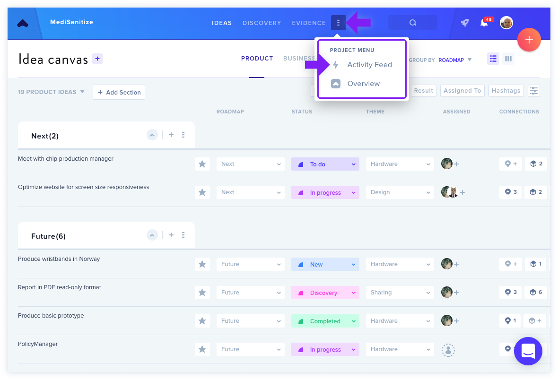Click the search field in header
Viewport: 558px width, 380px height.
[x=413, y=23]
